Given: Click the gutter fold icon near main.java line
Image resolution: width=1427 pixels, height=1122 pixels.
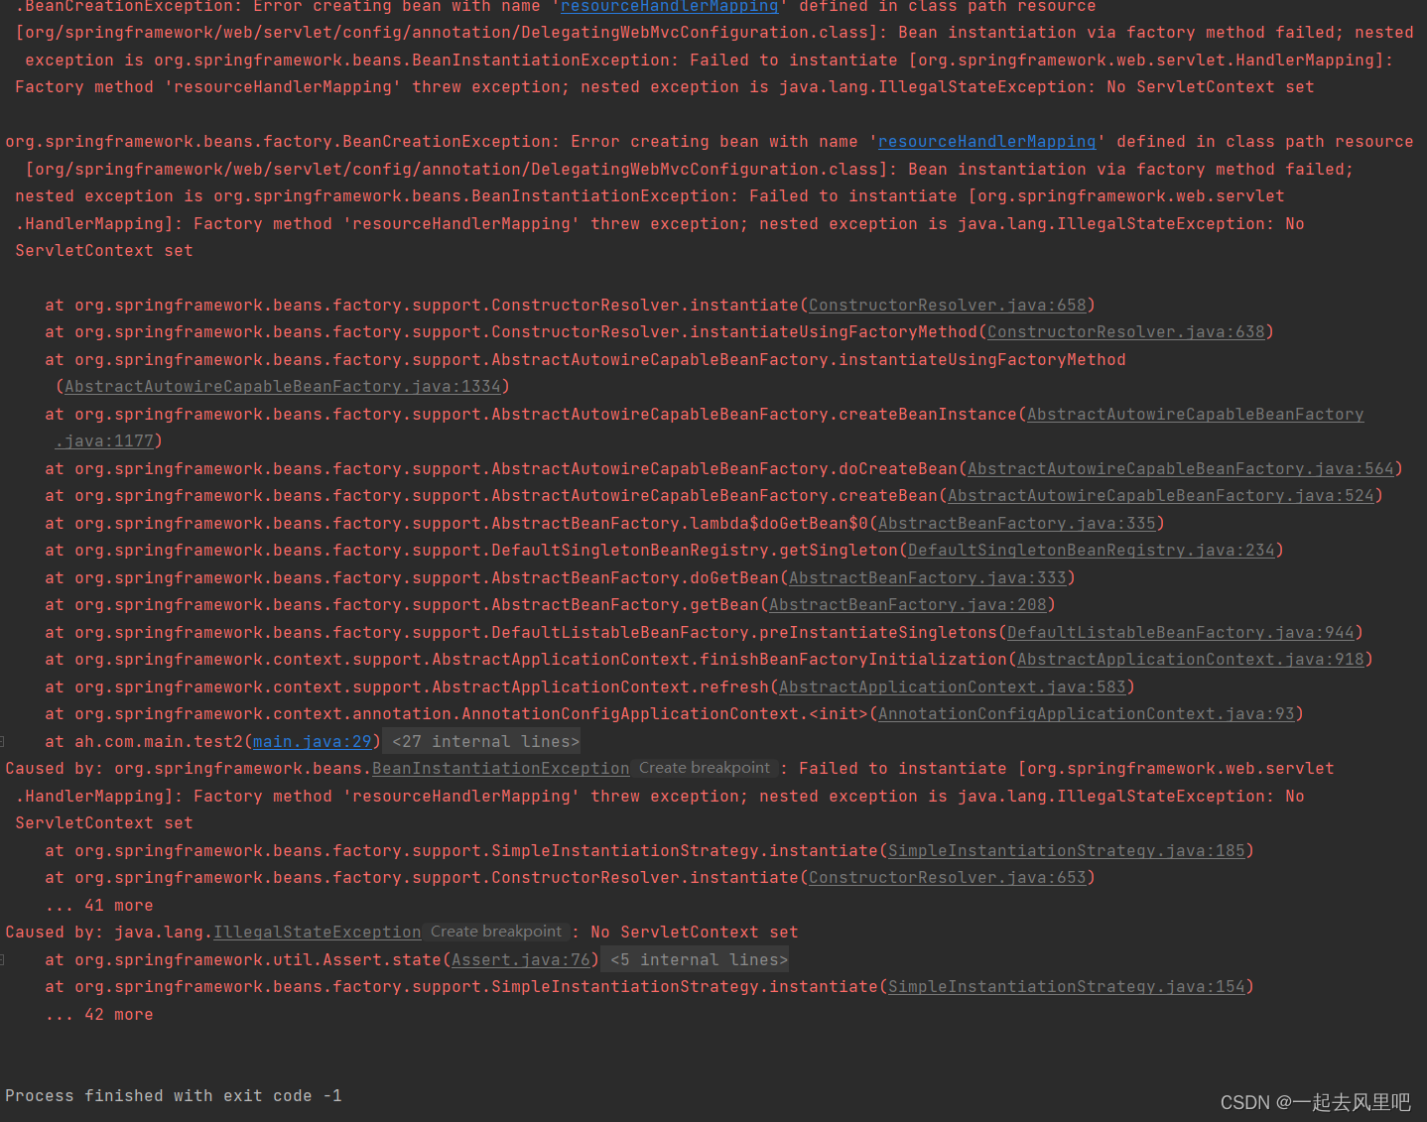Looking at the screenshot, I should tap(5, 741).
